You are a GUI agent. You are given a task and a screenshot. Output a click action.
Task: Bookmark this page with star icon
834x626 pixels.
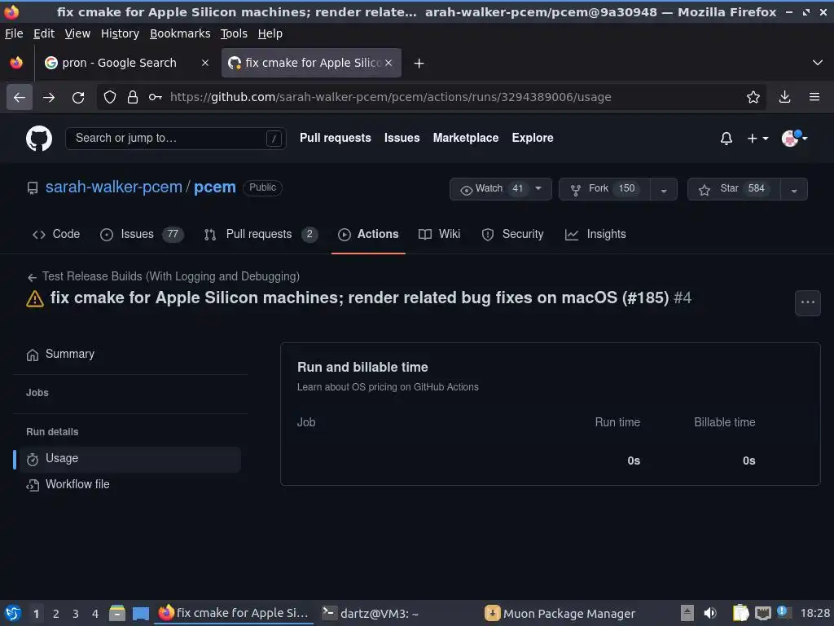753,98
